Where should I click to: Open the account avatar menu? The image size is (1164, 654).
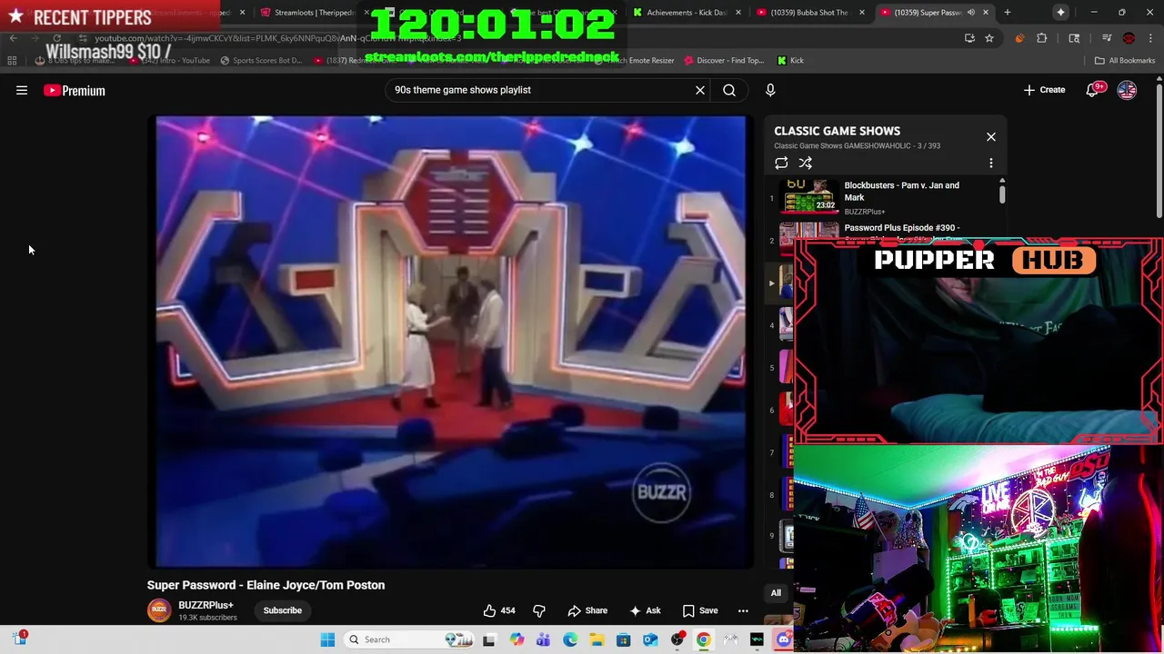[x=1127, y=90]
